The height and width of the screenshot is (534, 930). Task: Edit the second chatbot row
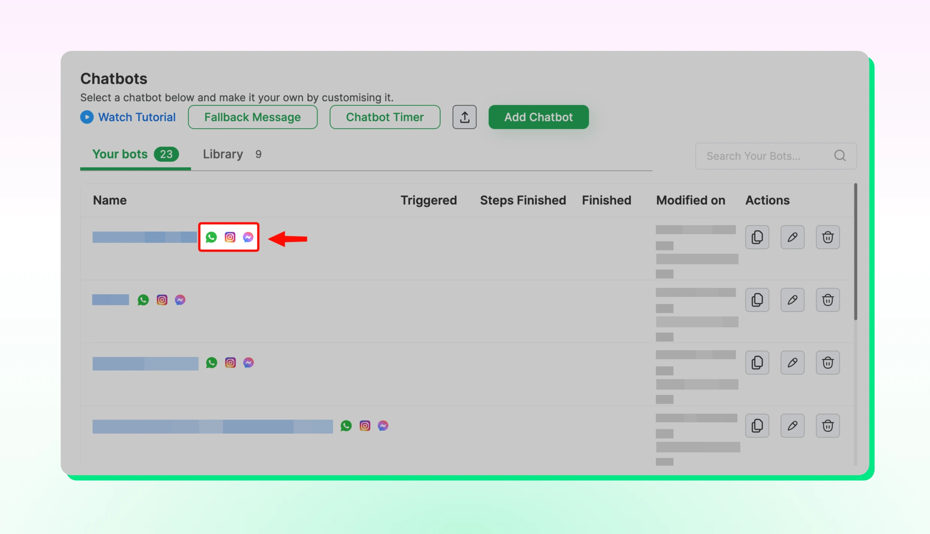point(792,300)
